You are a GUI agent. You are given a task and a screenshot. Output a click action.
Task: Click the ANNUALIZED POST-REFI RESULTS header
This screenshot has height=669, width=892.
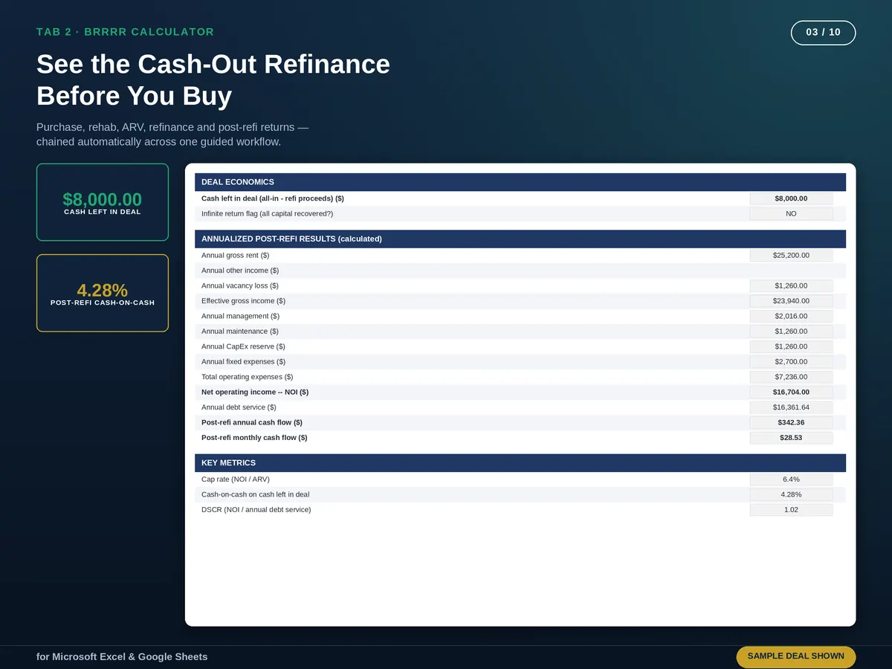(520, 239)
